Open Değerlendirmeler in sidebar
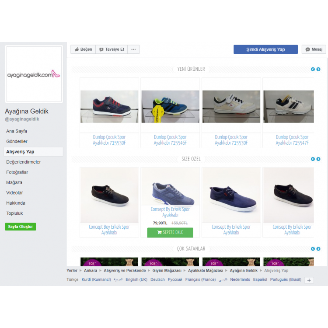 coord(24,162)
